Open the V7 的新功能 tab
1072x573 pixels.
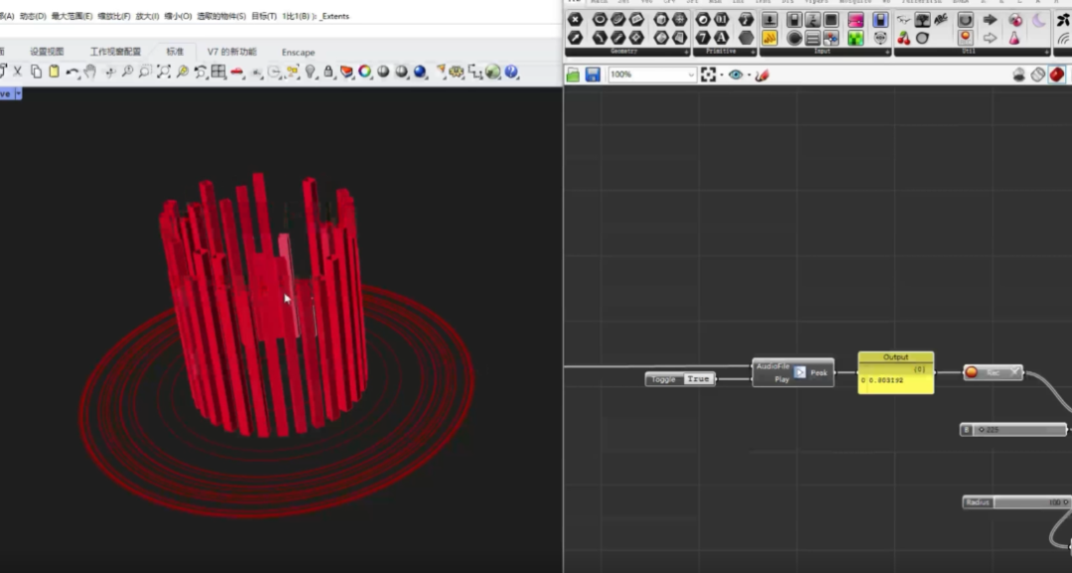point(231,52)
